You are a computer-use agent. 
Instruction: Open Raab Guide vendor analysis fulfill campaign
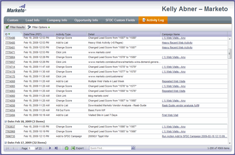[180, 106]
